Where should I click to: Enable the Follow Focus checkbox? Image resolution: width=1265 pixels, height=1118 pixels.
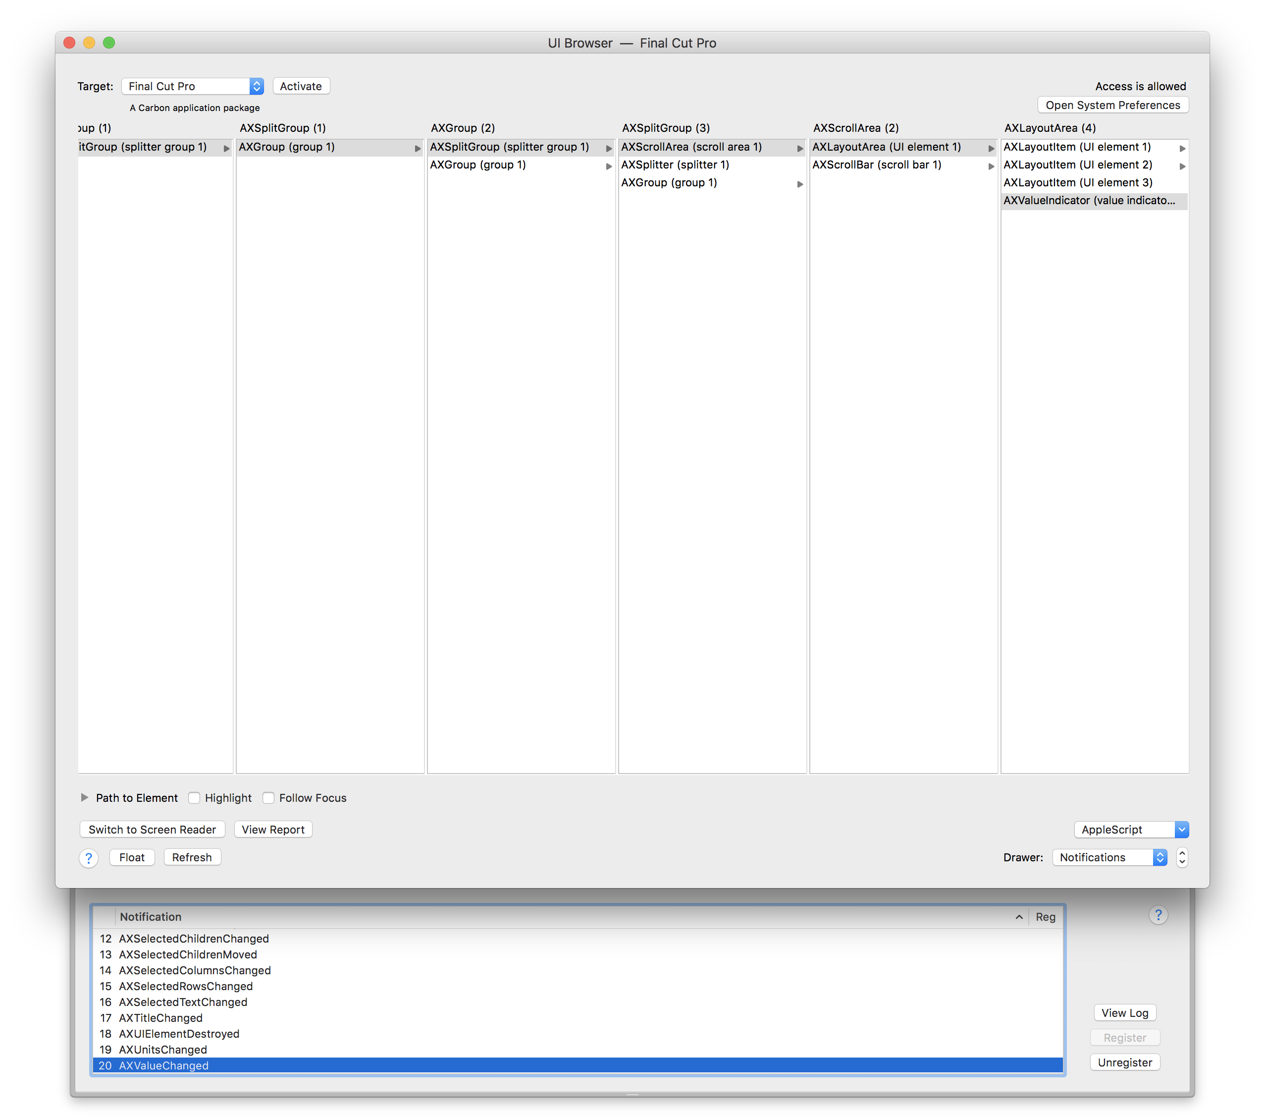(268, 798)
